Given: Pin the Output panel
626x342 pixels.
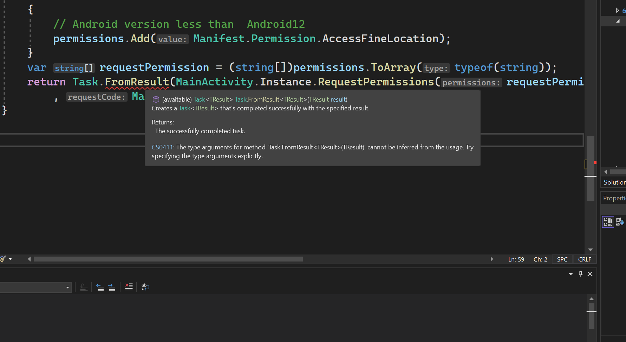Looking at the screenshot, I should [580, 274].
